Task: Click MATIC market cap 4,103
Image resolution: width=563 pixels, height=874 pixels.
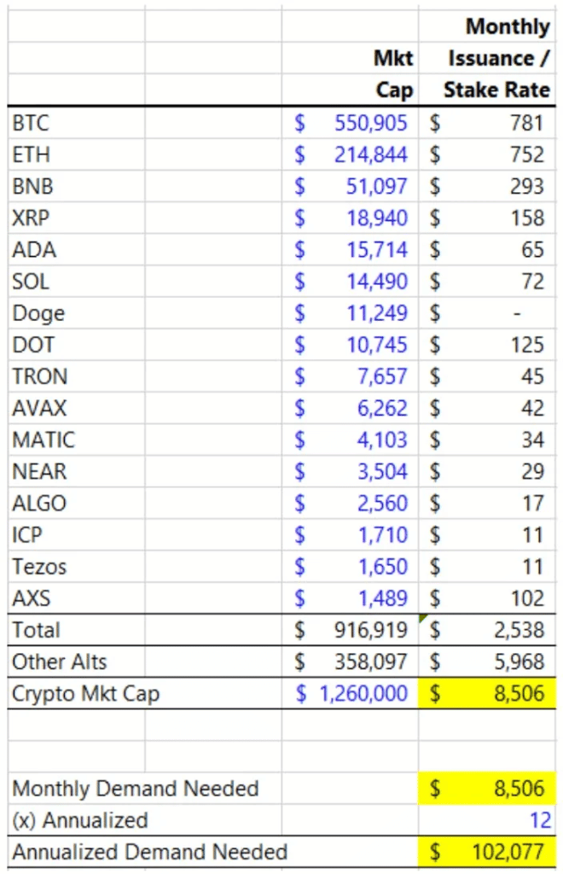Action: [382, 441]
